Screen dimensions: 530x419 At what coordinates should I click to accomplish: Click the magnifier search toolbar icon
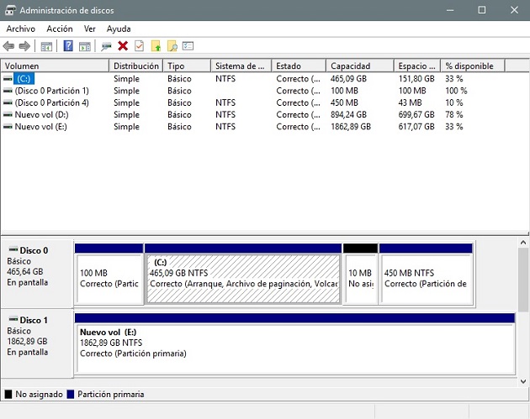coord(172,46)
